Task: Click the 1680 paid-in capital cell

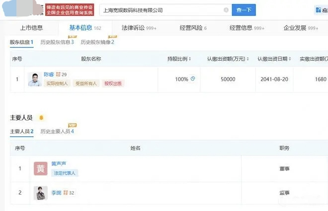Action: pyautogui.click(x=311, y=79)
